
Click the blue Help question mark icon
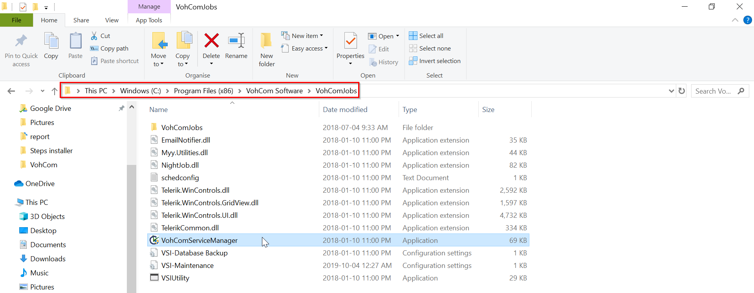click(x=748, y=20)
